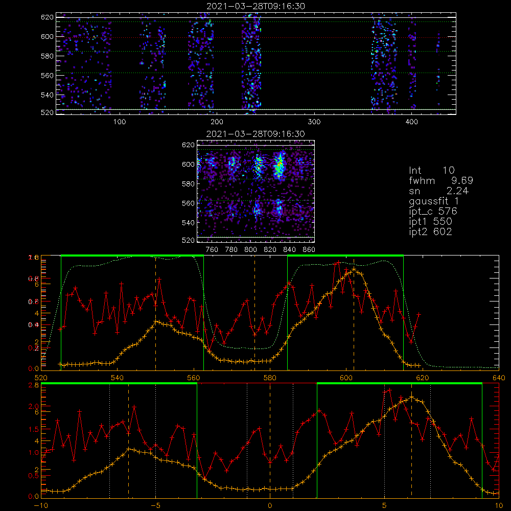511x511 pixels.
Task: Click x-axis label 760 under middle image
Action: click(212, 250)
